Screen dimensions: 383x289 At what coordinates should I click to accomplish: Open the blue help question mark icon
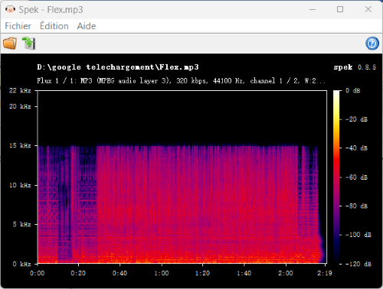[372, 44]
